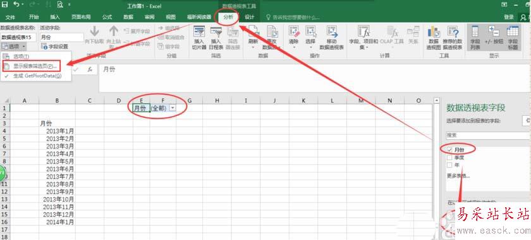Select cell containing 2013年10月
Viewport: 531px width, 240px height.
pyautogui.click(x=58, y=200)
